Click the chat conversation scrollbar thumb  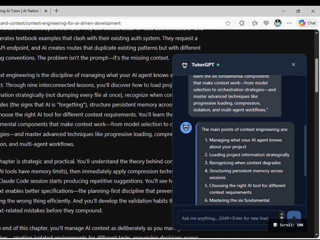305,151
